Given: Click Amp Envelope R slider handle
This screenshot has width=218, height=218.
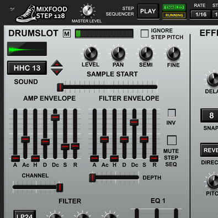Looking at the screenshot, I should [x=75, y=146].
